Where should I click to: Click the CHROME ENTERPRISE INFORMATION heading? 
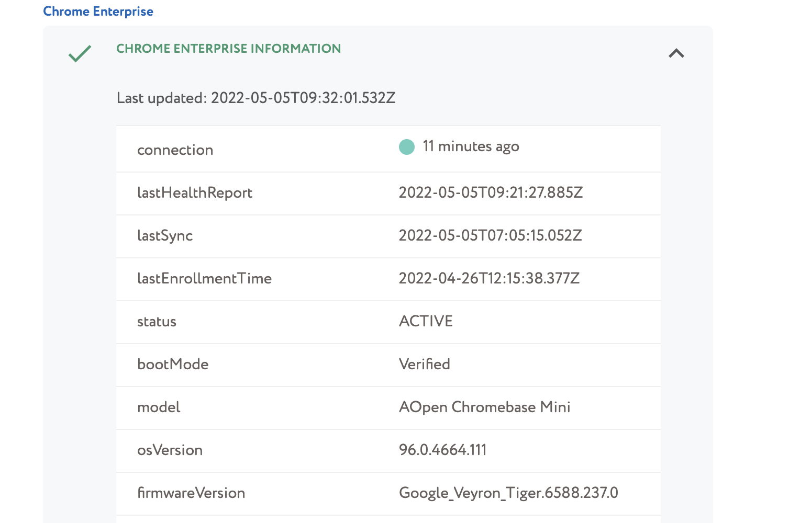tap(228, 49)
